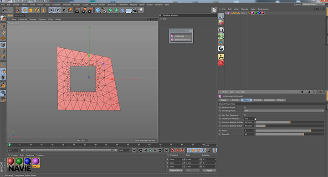
Task: Adjust the Voronoi Radius Outline slider
Action: point(290,122)
